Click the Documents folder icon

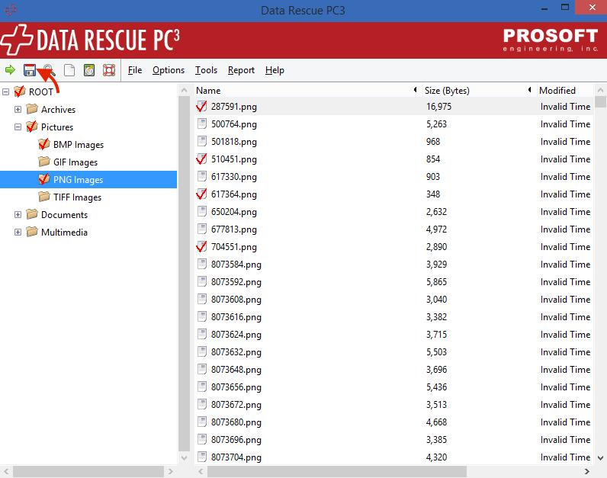(32, 214)
